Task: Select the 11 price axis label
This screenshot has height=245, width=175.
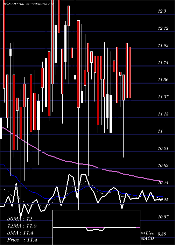Action: pyautogui.click(x=160, y=131)
